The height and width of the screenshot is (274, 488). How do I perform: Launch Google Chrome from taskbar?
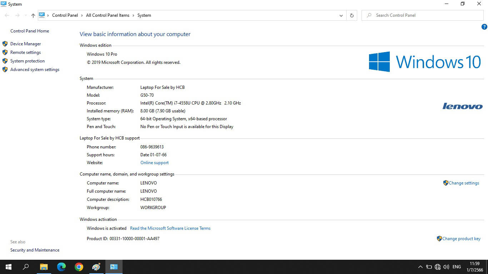coord(79,267)
